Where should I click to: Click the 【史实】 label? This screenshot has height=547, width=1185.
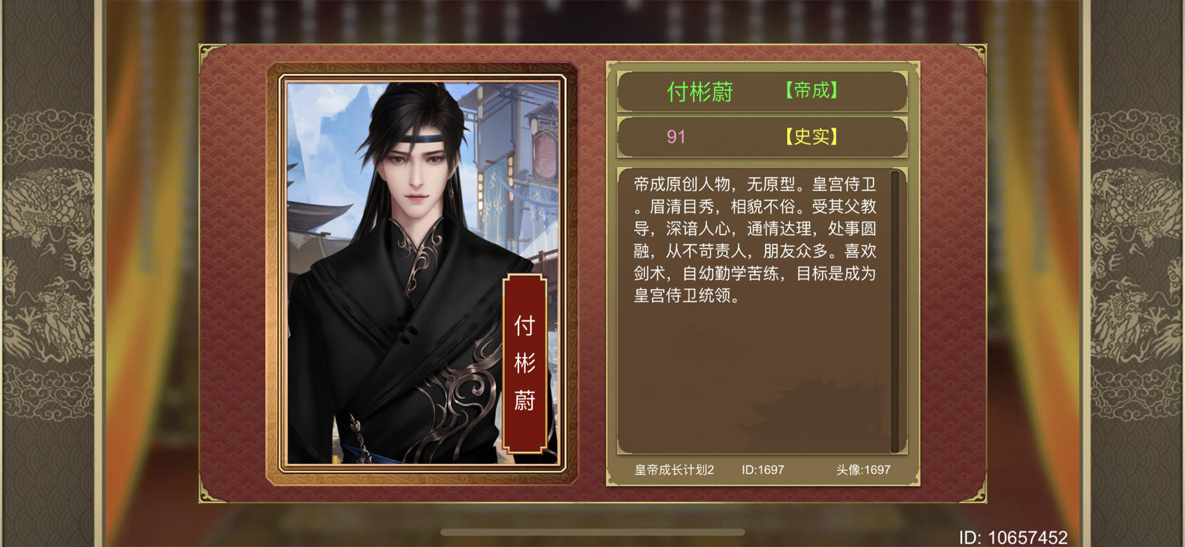(811, 137)
